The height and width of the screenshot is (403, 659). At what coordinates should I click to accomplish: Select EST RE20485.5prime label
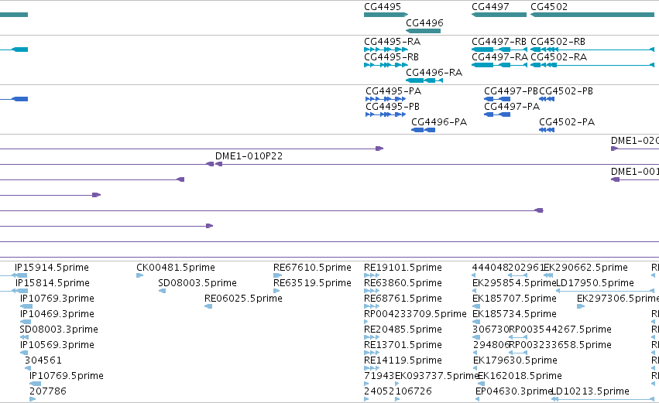(403, 330)
